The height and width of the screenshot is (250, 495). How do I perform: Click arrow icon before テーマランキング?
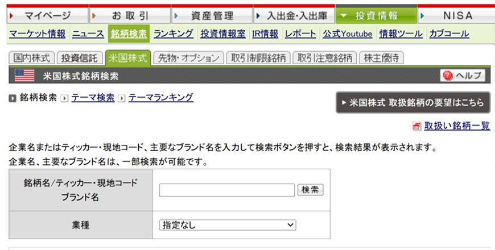tap(122, 98)
